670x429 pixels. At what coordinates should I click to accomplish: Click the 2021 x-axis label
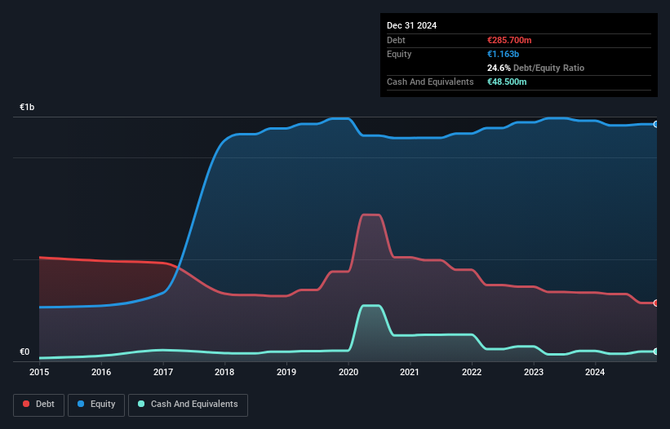click(x=410, y=372)
